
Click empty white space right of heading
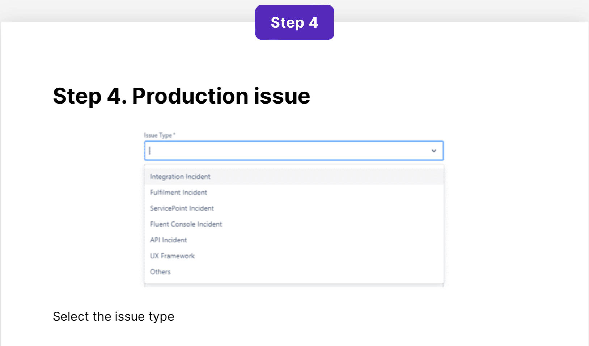point(434,96)
